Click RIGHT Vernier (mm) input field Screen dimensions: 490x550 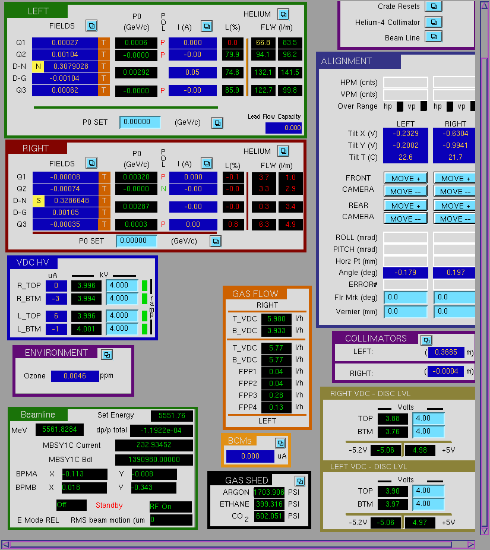pos(454,311)
